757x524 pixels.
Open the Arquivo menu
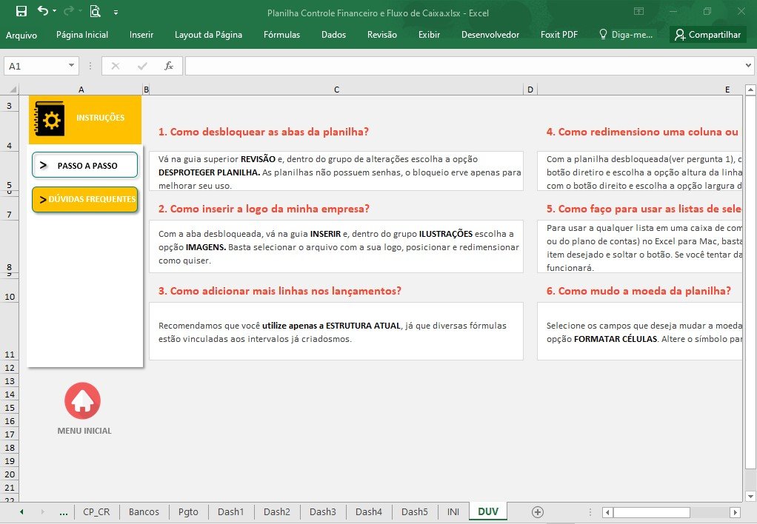click(21, 35)
